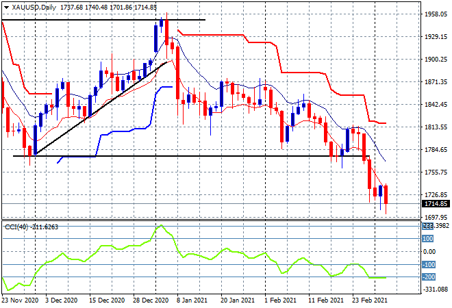Click the 20 Jan 2021 date label
The image size is (452, 308).
click(238, 300)
